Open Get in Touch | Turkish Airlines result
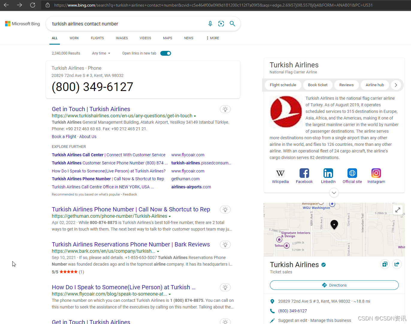Viewport: 411px width, 324px height. pos(91,109)
